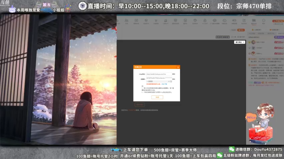Click the orange heart follow button
This screenshot has width=284, height=159.
point(241,30)
